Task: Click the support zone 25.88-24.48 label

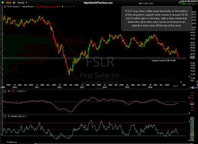Action: [164, 61]
